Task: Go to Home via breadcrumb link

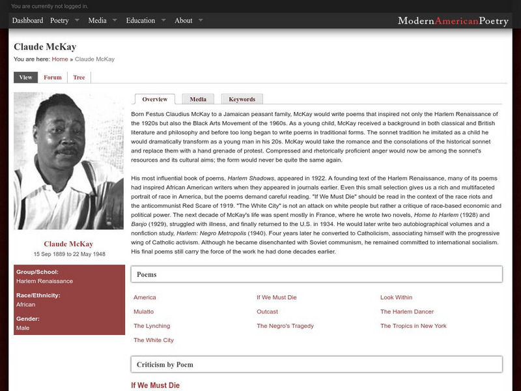Action: tap(60, 59)
